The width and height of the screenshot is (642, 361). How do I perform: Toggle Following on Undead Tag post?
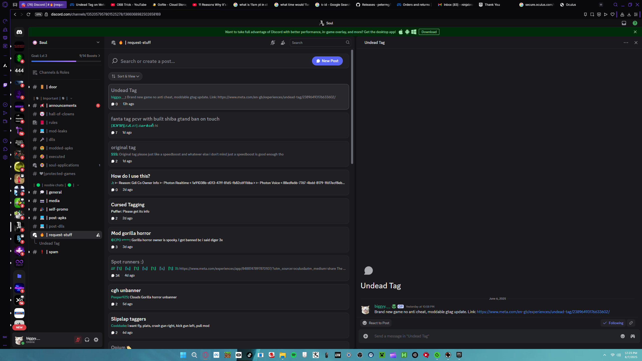[x=613, y=323]
